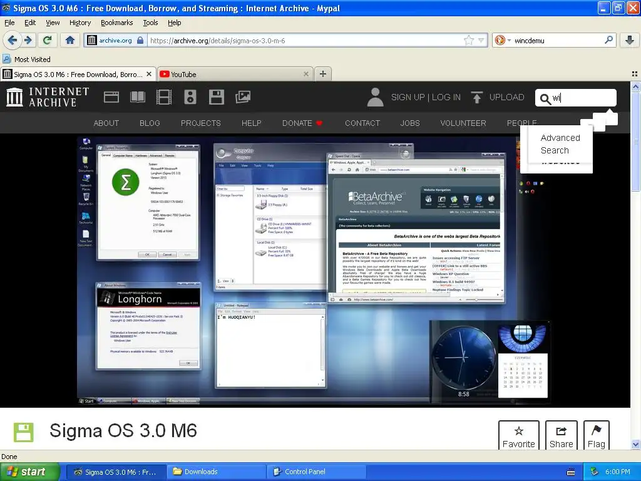Open the VOLUNTEER navigation link
Viewport: 641px width, 481px height.
(463, 123)
